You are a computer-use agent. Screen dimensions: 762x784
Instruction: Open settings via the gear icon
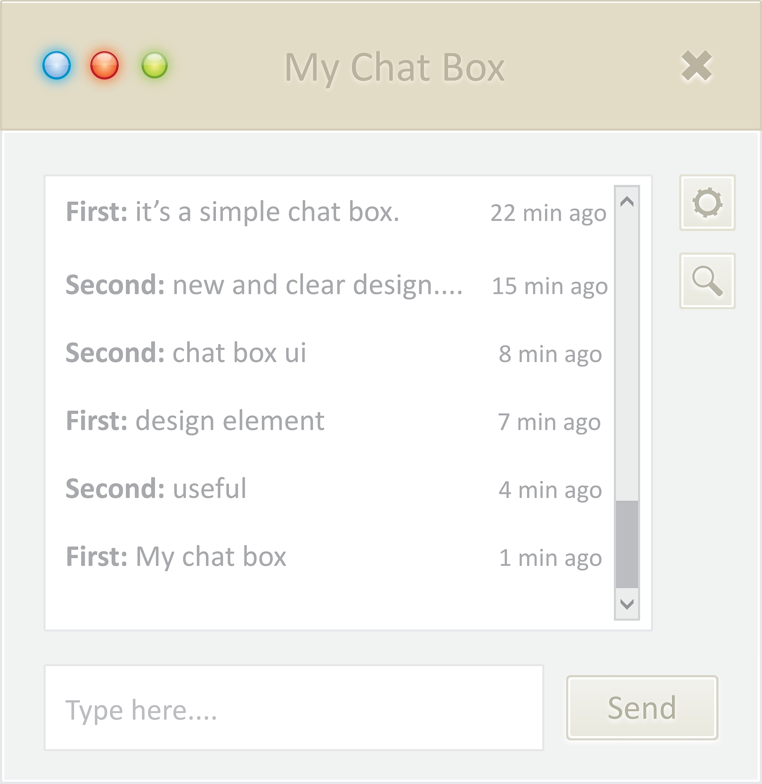707,203
